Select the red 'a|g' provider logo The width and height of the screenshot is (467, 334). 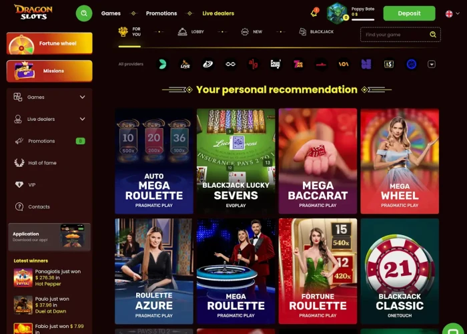point(253,64)
